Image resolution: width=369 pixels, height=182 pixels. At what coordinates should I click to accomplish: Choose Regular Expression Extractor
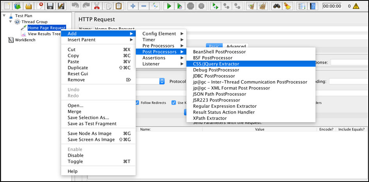coord(251,106)
